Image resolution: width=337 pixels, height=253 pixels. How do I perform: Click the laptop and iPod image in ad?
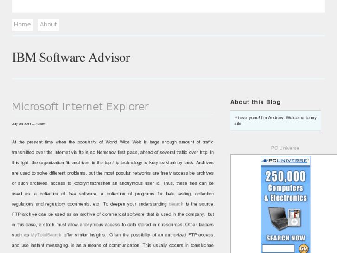coord(285,219)
